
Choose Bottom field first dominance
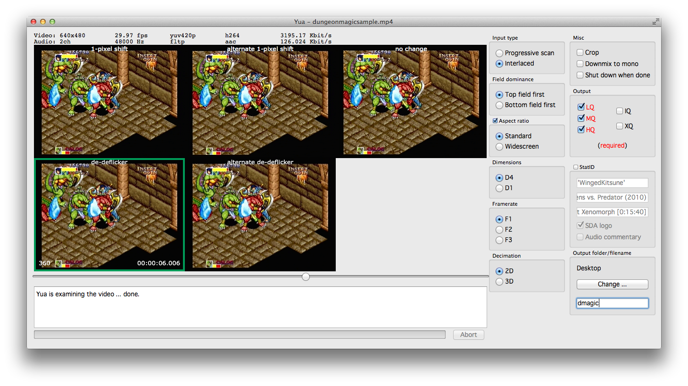[x=499, y=105]
